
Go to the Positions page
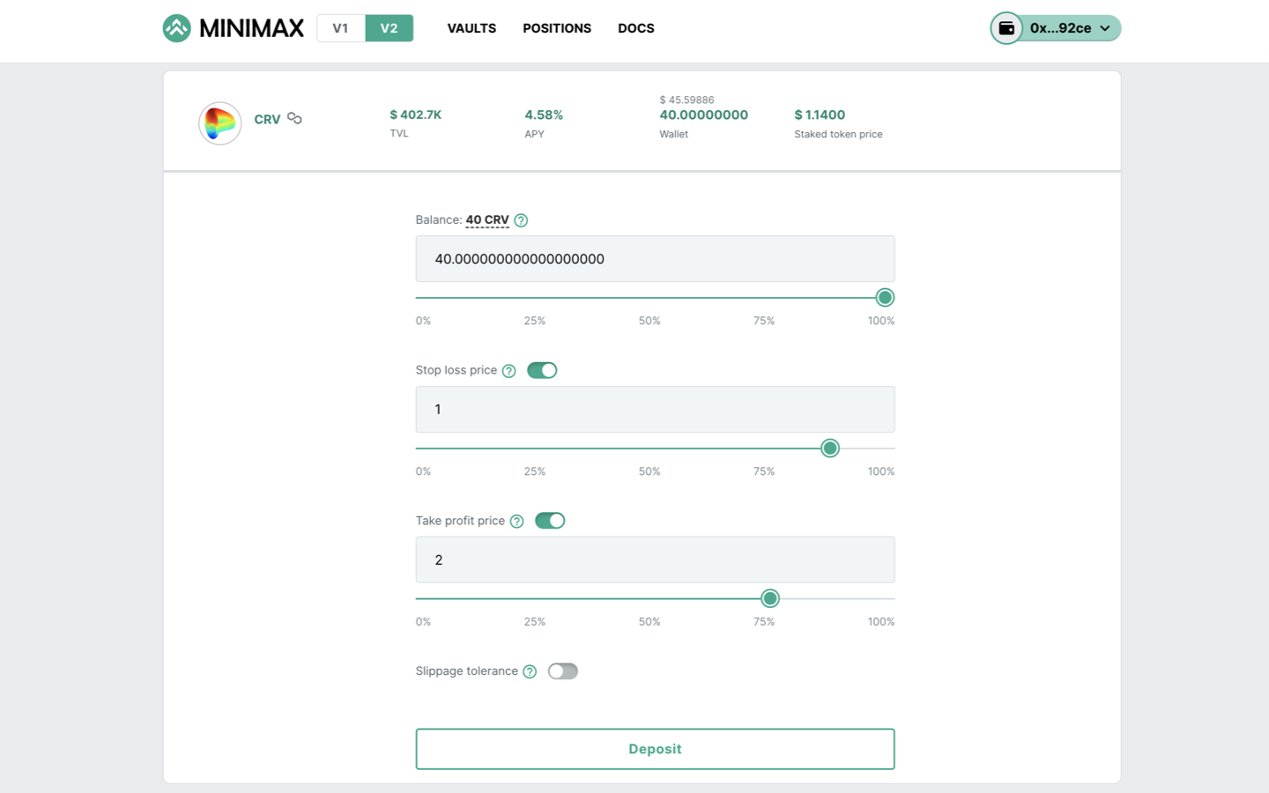pos(557,28)
